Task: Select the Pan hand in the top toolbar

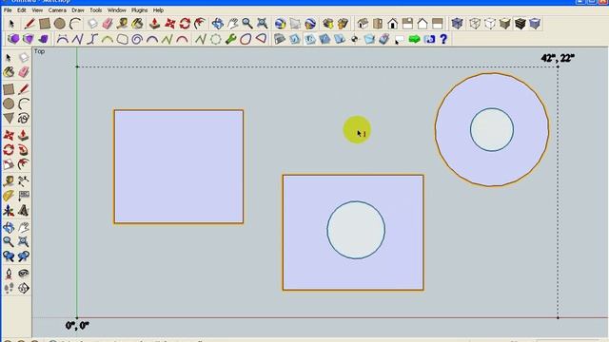Action: coord(232,24)
